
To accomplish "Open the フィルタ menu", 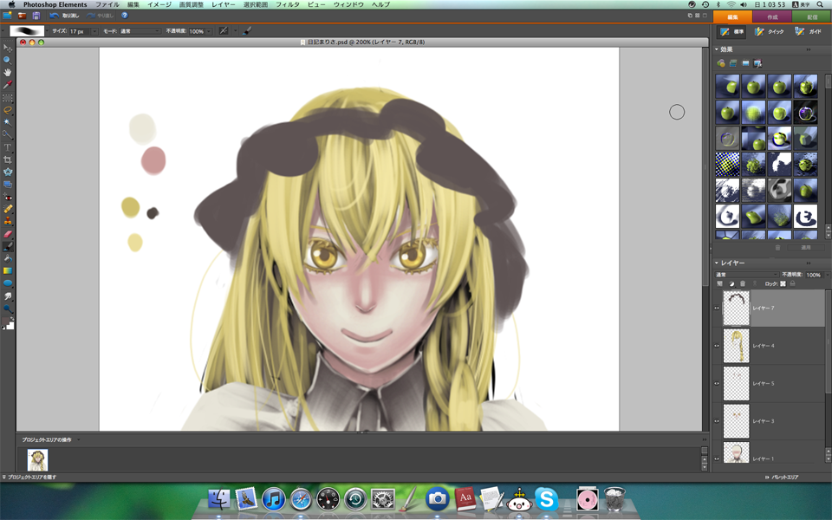I will pos(287,4).
